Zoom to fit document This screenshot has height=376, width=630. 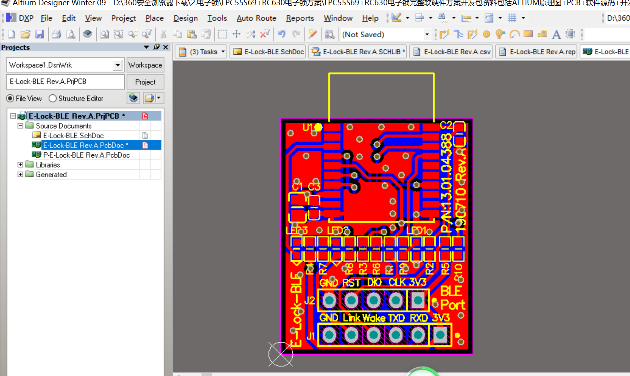coord(104,34)
